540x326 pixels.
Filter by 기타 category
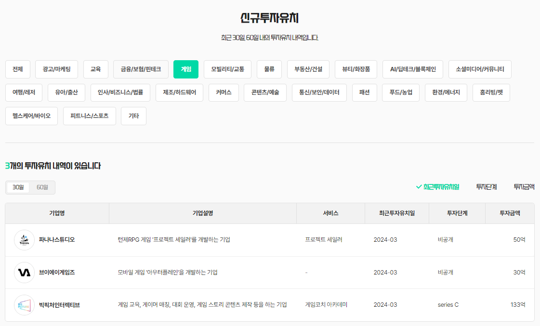pos(133,116)
